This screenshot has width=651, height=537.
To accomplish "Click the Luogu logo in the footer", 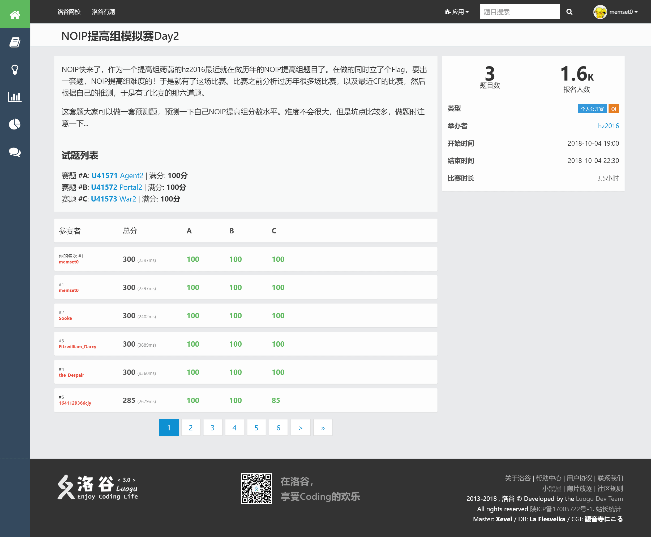I will point(97,487).
